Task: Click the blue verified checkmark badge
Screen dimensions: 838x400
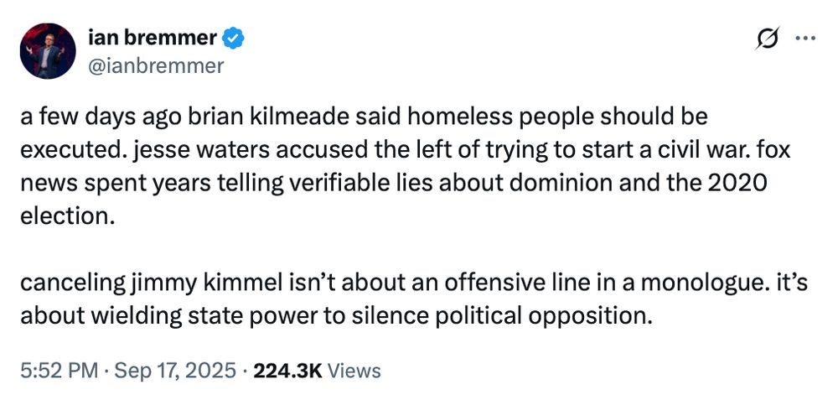Action: [x=235, y=38]
